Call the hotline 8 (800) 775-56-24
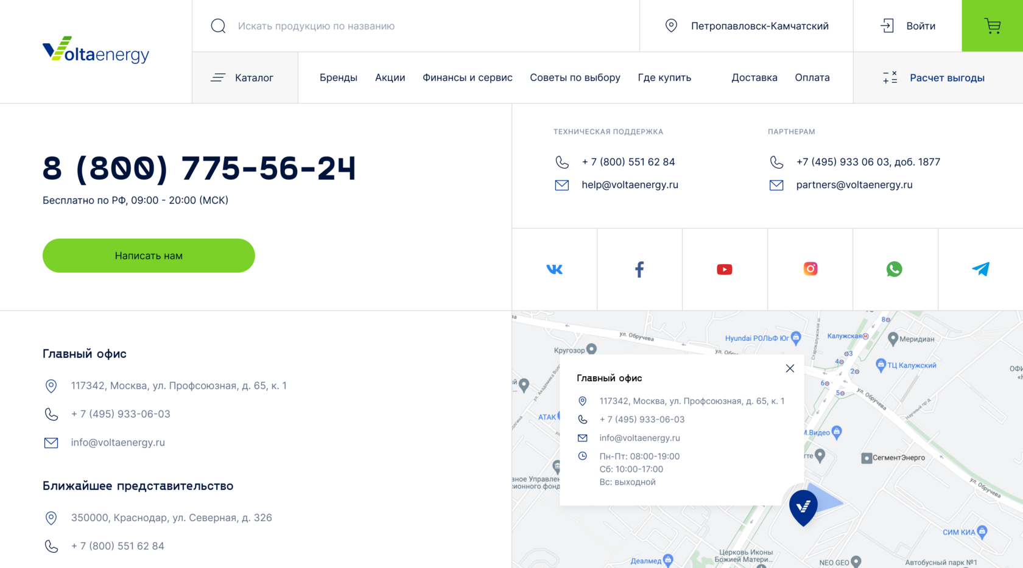1023x568 pixels. click(199, 169)
